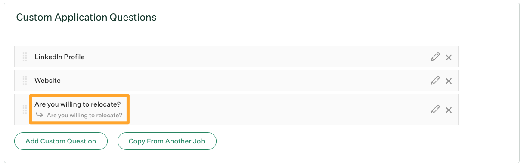This screenshot has width=524, height=167.
Task: Click empty area of LinkedIn Profile row
Action: pos(258,57)
